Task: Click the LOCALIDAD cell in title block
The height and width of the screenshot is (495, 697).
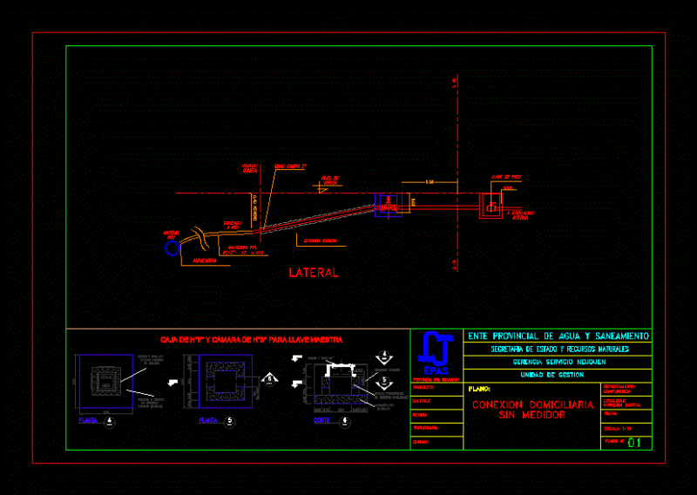Action: pyautogui.click(x=626, y=403)
